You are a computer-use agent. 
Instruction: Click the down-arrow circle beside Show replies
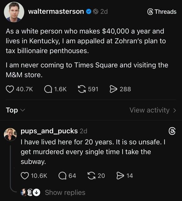coord(36,192)
